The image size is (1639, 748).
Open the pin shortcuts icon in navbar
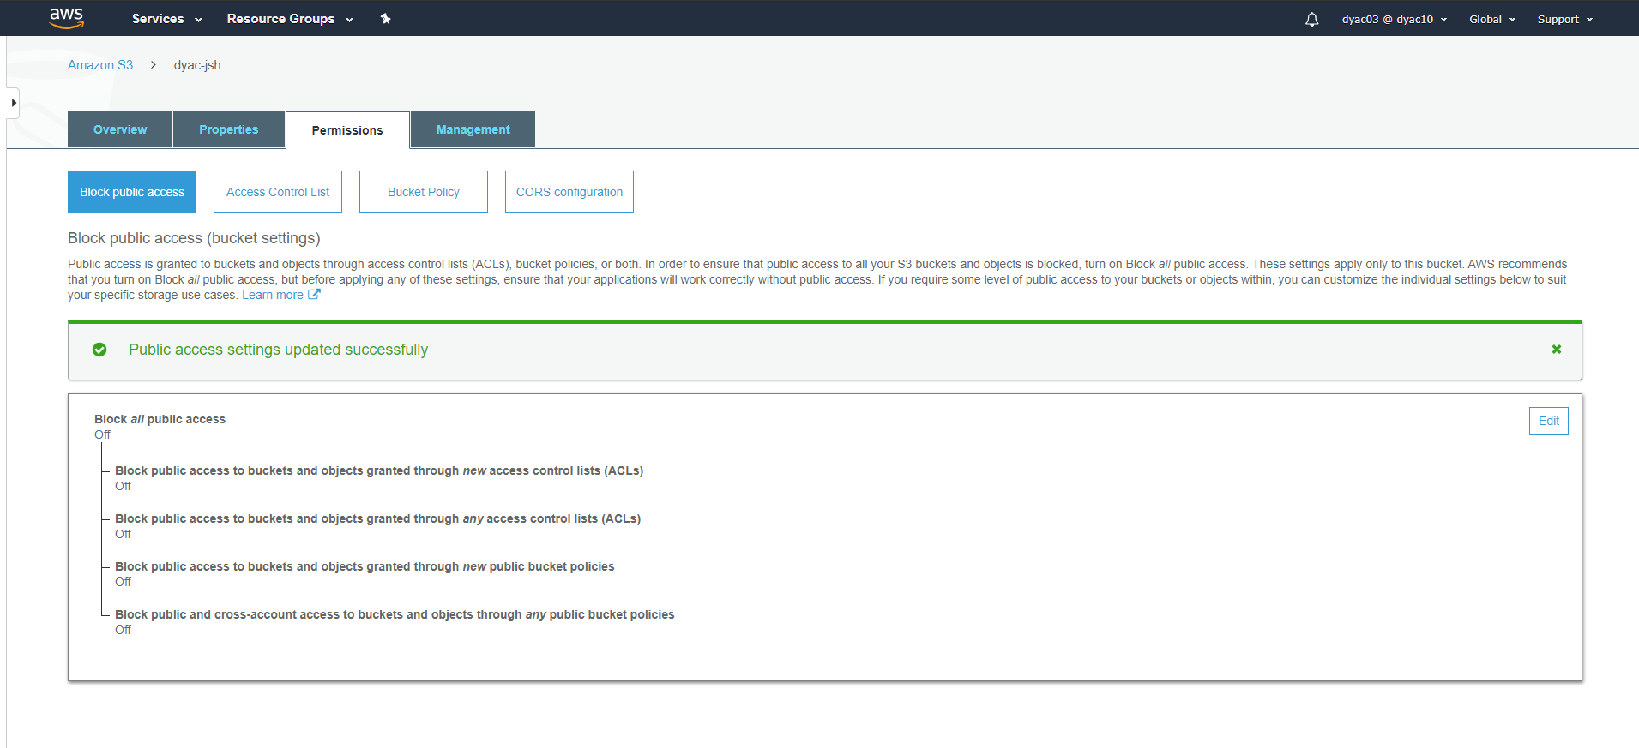(386, 19)
